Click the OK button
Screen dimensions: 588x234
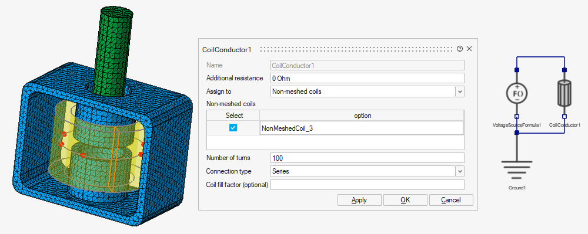[x=405, y=200]
